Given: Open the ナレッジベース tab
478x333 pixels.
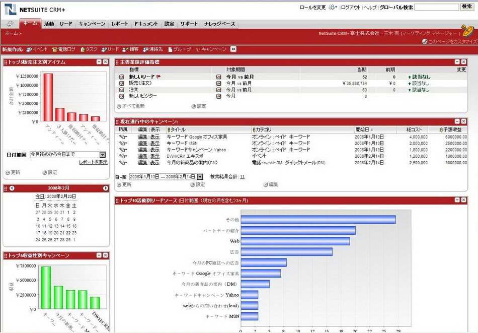Looking at the screenshot, I should click(x=220, y=24).
